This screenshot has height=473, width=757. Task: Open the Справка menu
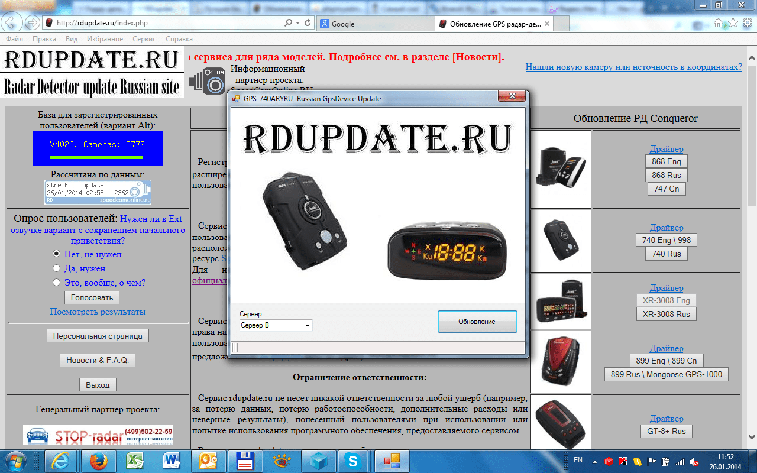(179, 39)
